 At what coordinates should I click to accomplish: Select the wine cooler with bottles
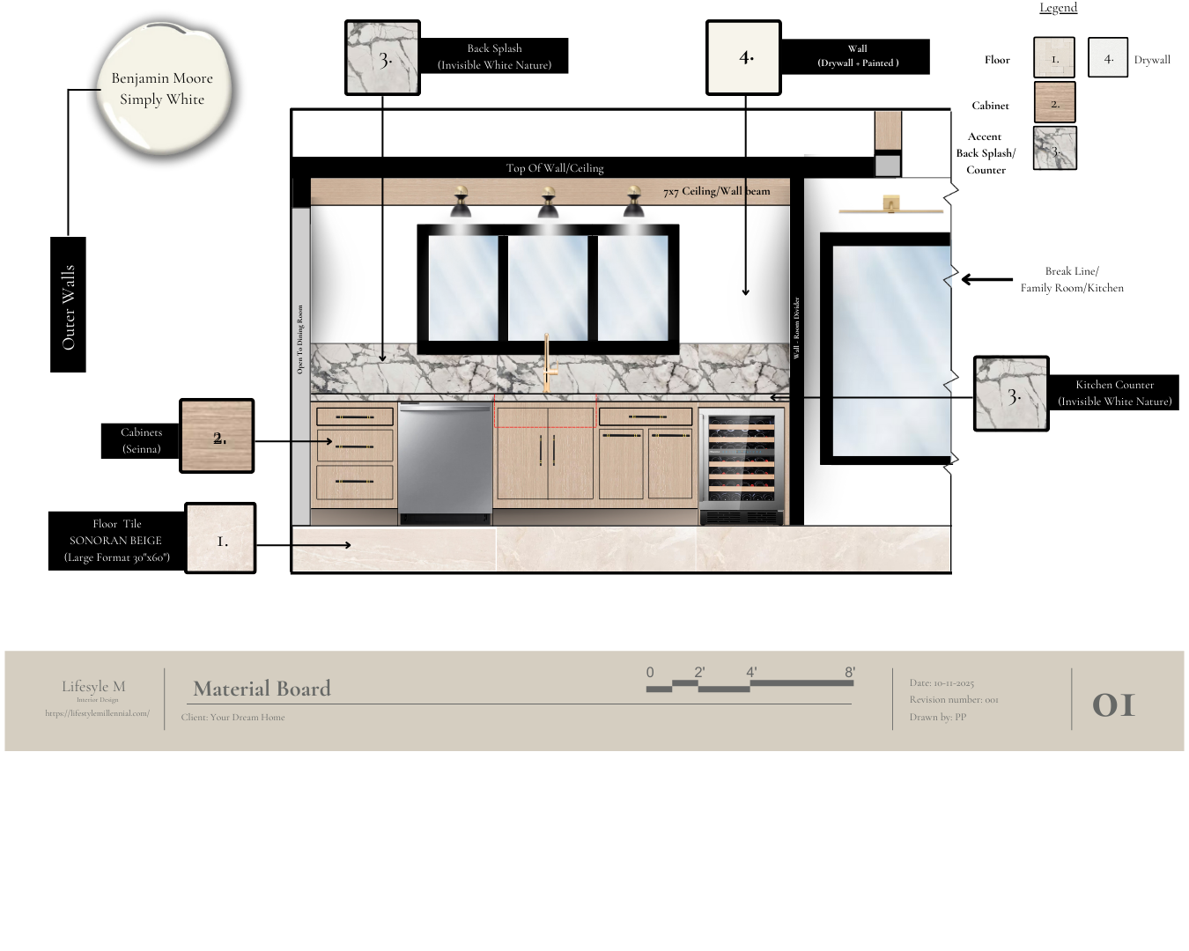742,465
